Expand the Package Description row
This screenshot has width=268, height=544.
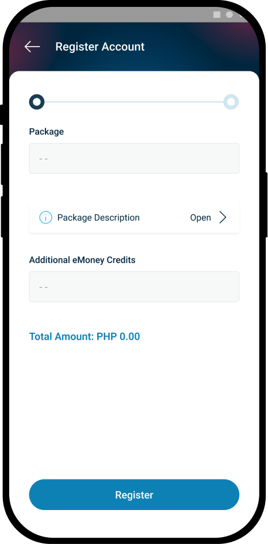point(134,218)
